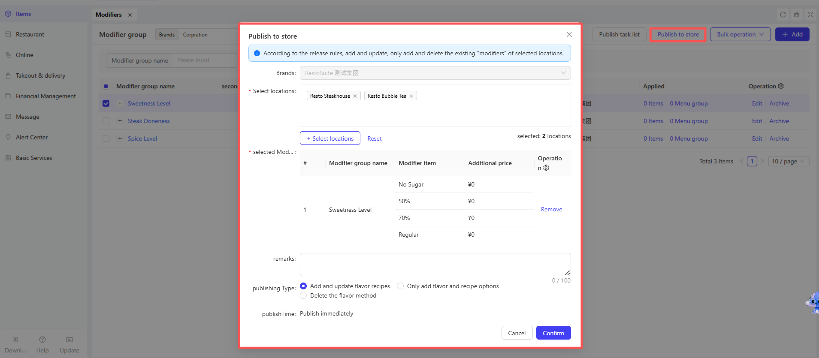The image size is (819, 358).
Task: Open the 10 / page size selector
Action: coord(789,161)
